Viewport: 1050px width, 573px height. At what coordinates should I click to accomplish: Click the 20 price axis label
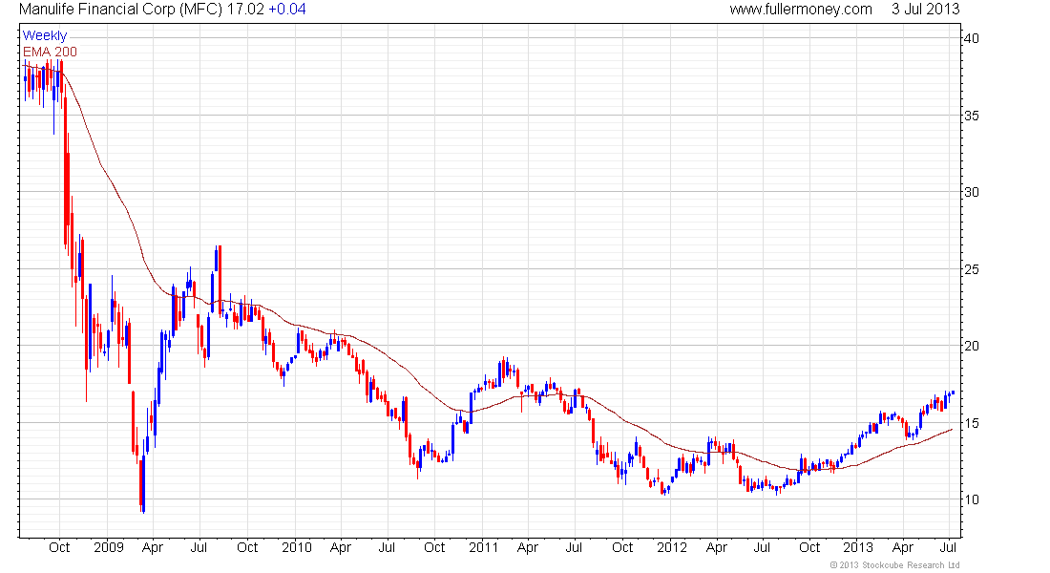[x=971, y=346]
